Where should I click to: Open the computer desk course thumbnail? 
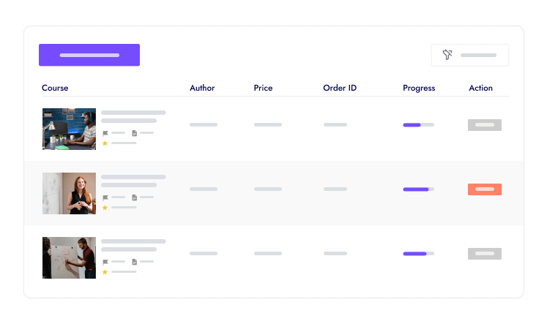coord(69,129)
